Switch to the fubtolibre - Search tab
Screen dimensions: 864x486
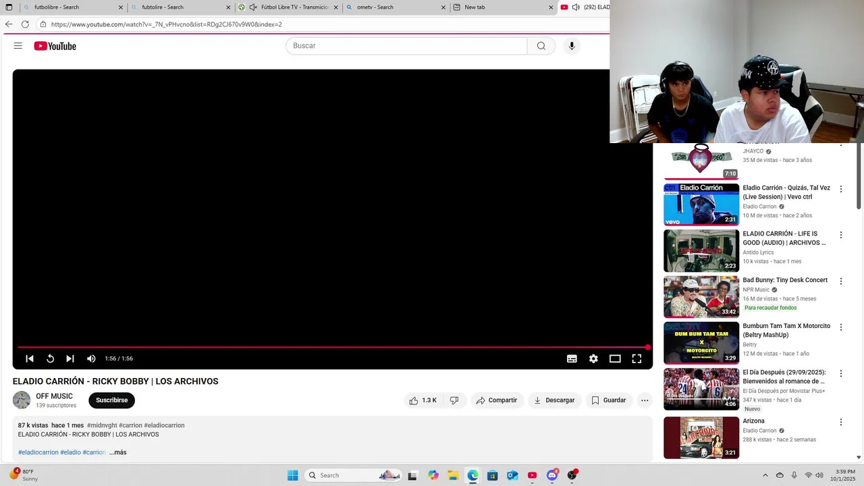click(181, 7)
